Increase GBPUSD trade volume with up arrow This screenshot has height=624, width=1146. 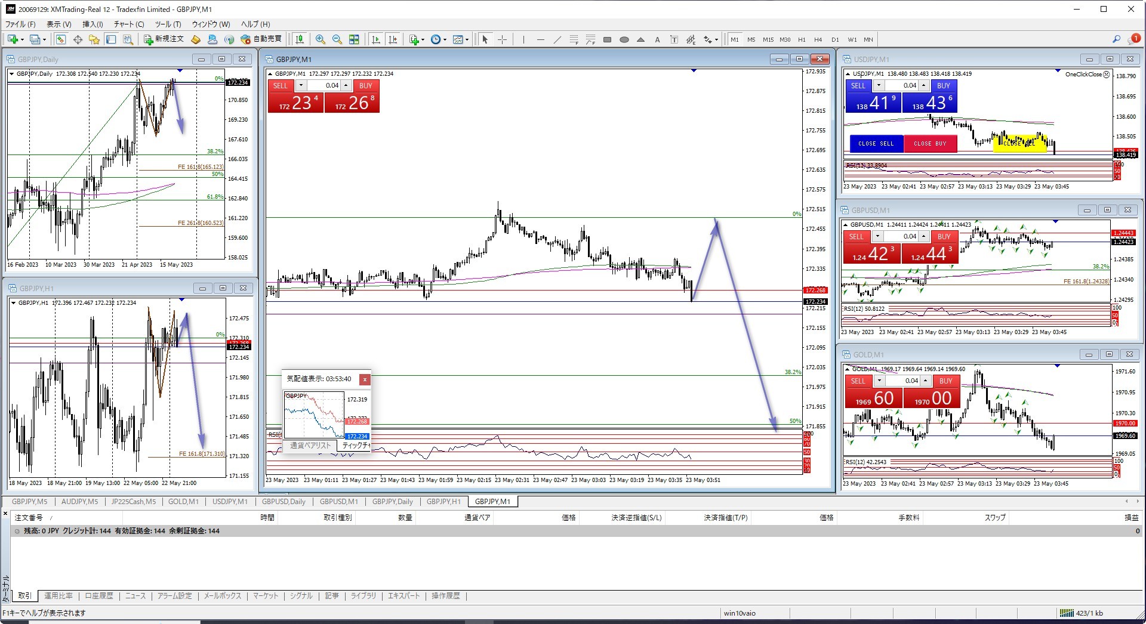click(x=924, y=236)
